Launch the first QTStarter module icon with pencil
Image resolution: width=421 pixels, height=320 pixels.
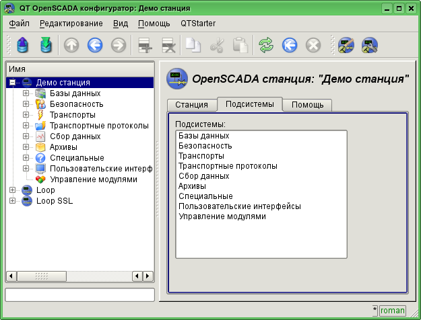(x=346, y=45)
